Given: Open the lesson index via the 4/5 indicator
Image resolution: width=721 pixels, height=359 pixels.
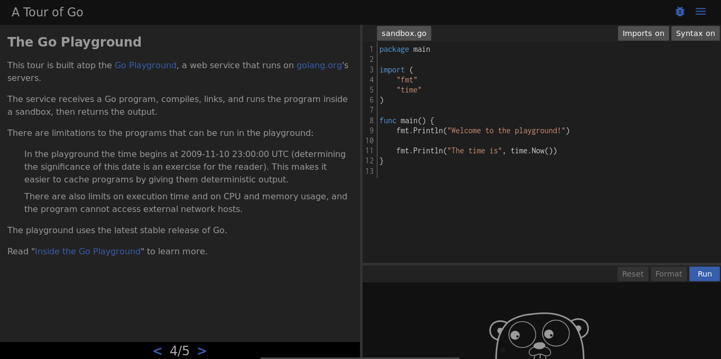Looking at the screenshot, I should coord(180,351).
